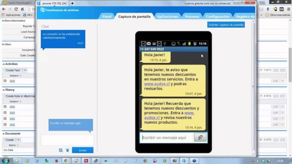The height and width of the screenshot is (164, 292).
Task: Open the Transferencia de archivos icon
Action: [x=43, y=10]
